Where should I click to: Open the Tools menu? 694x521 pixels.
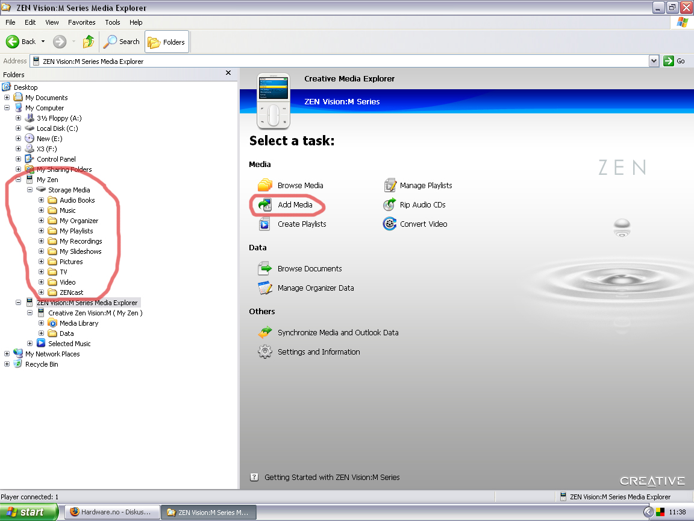point(113,22)
